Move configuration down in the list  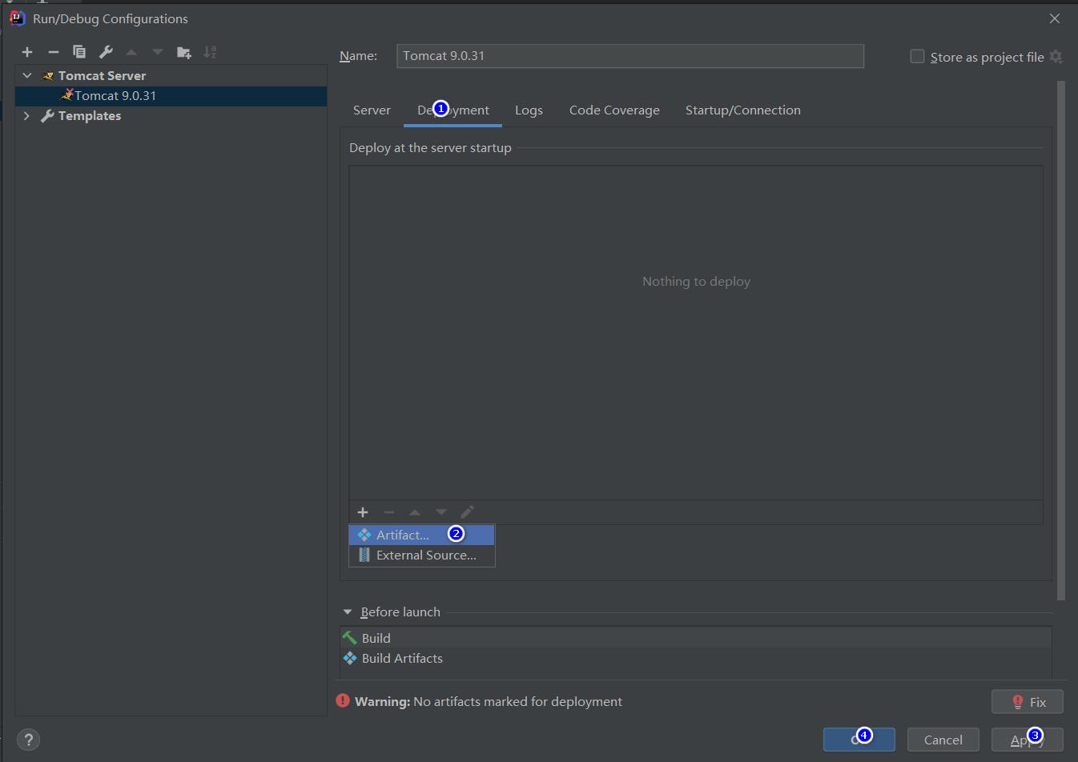[158, 52]
